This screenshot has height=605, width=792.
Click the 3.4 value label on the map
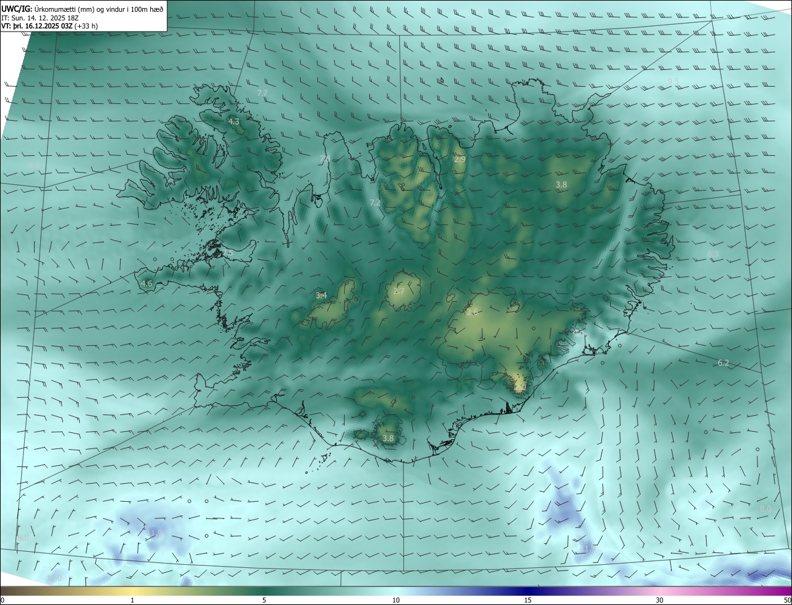(321, 296)
